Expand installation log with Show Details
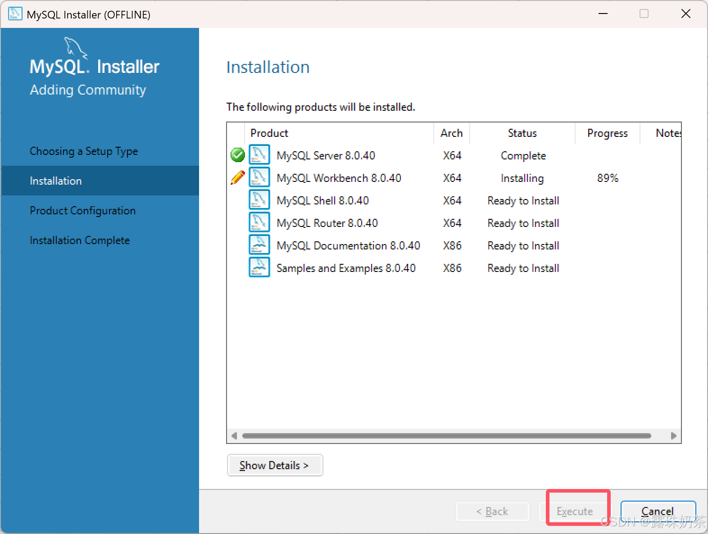This screenshot has width=708, height=534. pos(275,465)
